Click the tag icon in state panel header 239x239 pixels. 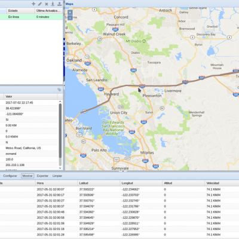pyautogui.click(x=59, y=90)
